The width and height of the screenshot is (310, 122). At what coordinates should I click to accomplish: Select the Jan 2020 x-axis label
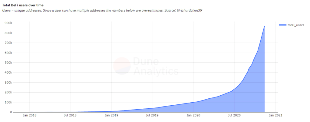193,115
